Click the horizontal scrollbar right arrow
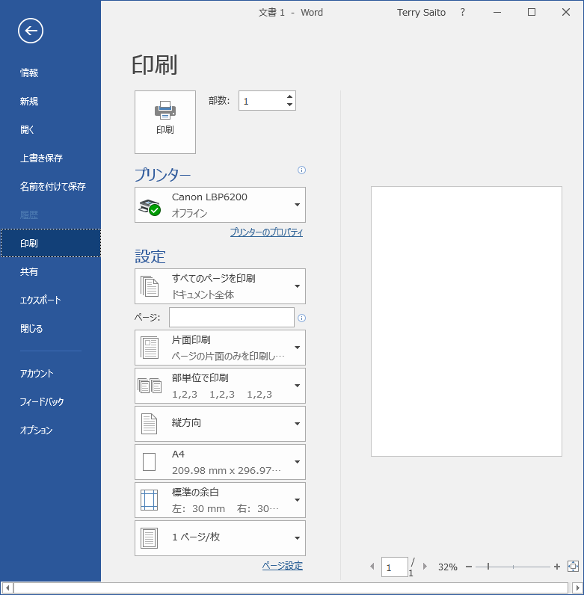 pos(577,588)
